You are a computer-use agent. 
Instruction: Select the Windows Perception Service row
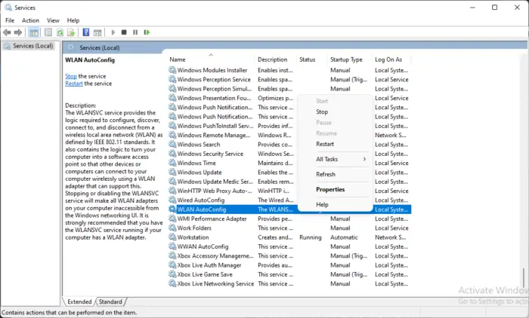289,79
